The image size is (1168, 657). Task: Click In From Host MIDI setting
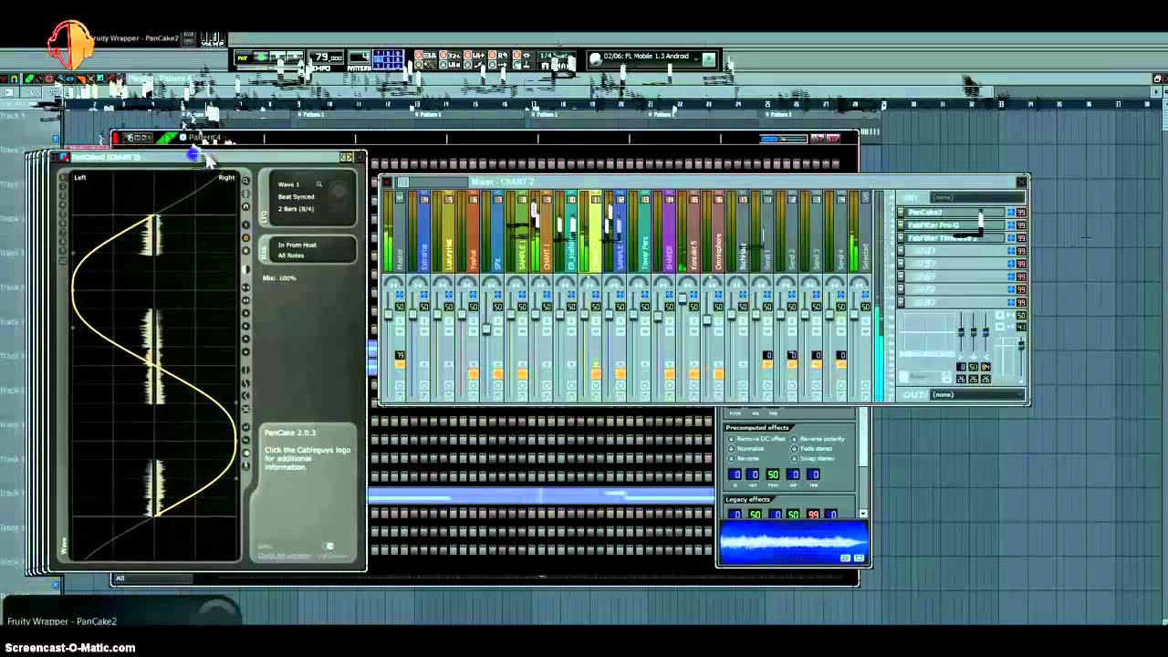coord(297,245)
